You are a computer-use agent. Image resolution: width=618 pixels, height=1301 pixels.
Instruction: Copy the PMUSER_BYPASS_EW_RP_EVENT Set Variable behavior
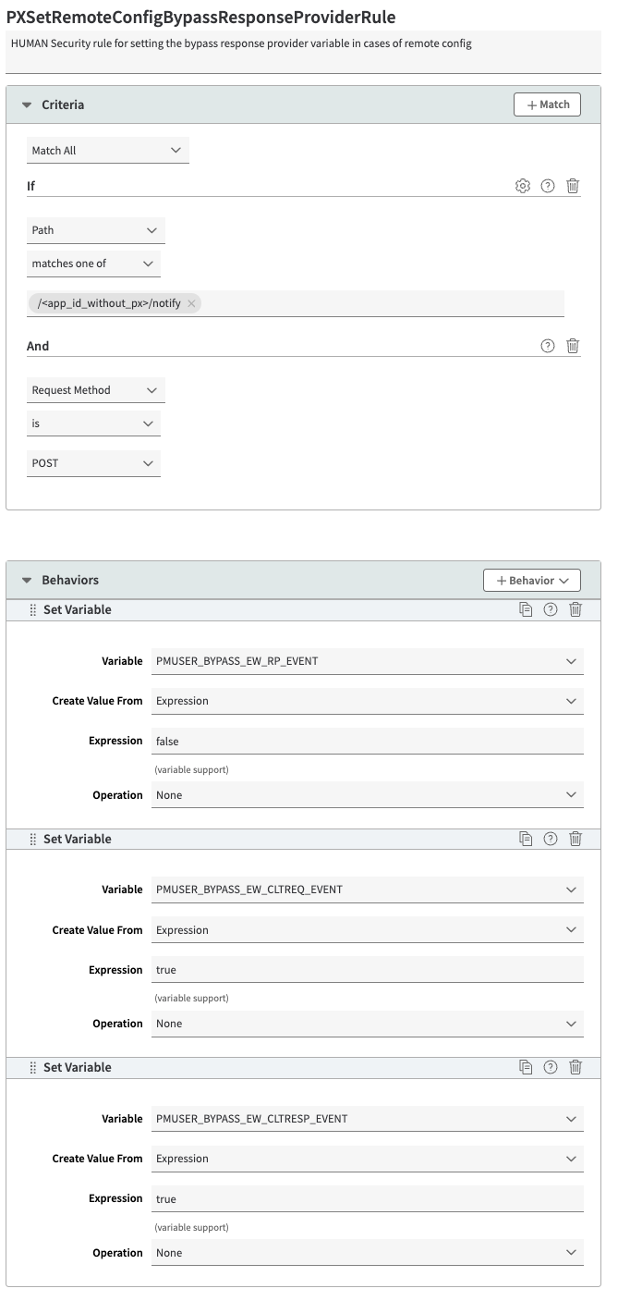pyautogui.click(x=526, y=609)
